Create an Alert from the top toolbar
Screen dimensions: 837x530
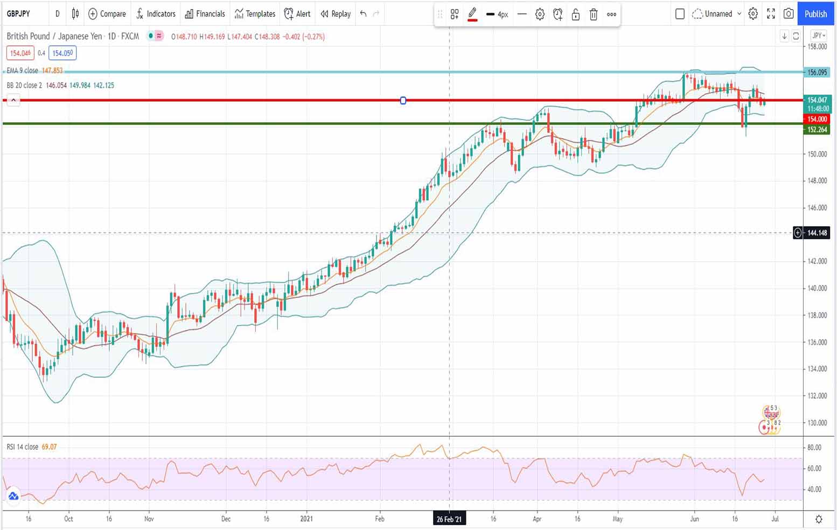[x=297, y=13]
